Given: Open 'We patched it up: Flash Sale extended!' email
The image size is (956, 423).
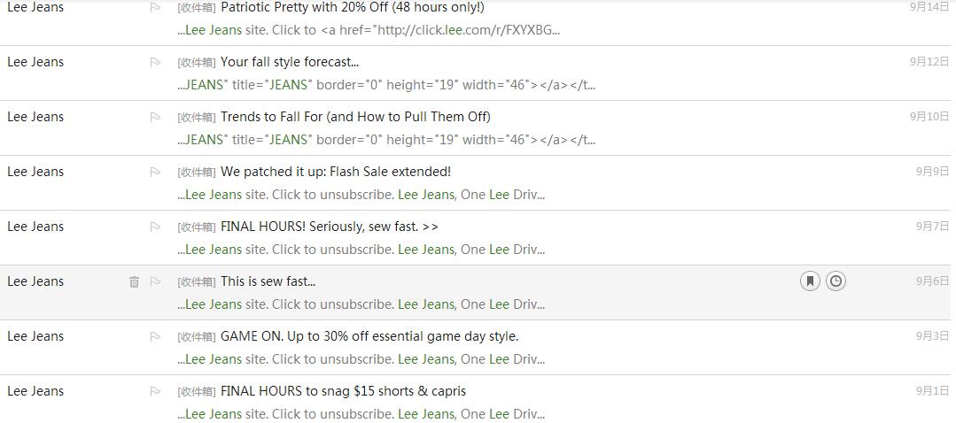Looking at the screenshot, I should [336, 172].
